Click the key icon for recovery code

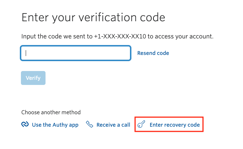pos(141,125)
